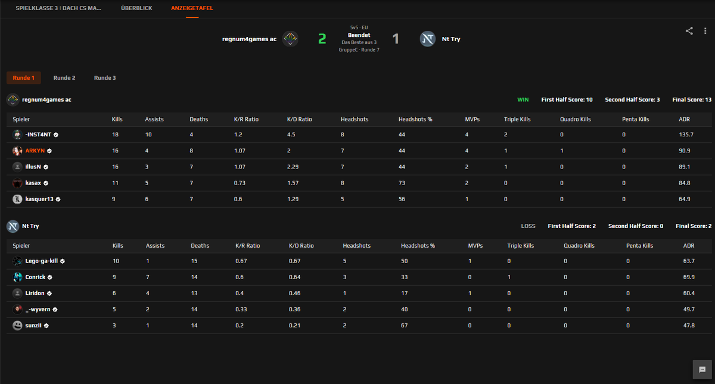Click Liridon player avatar
Screen dimensions: 715x384
17,293
